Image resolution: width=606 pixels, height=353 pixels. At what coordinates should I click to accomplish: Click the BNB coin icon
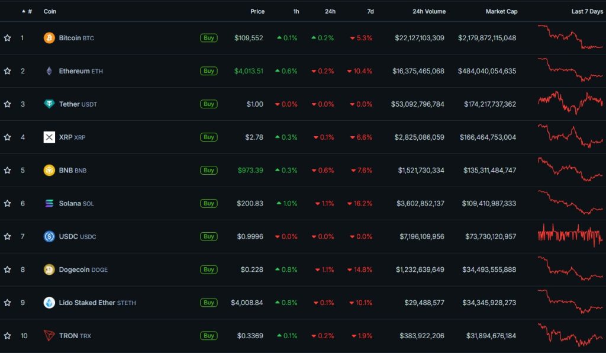point(49,170)
